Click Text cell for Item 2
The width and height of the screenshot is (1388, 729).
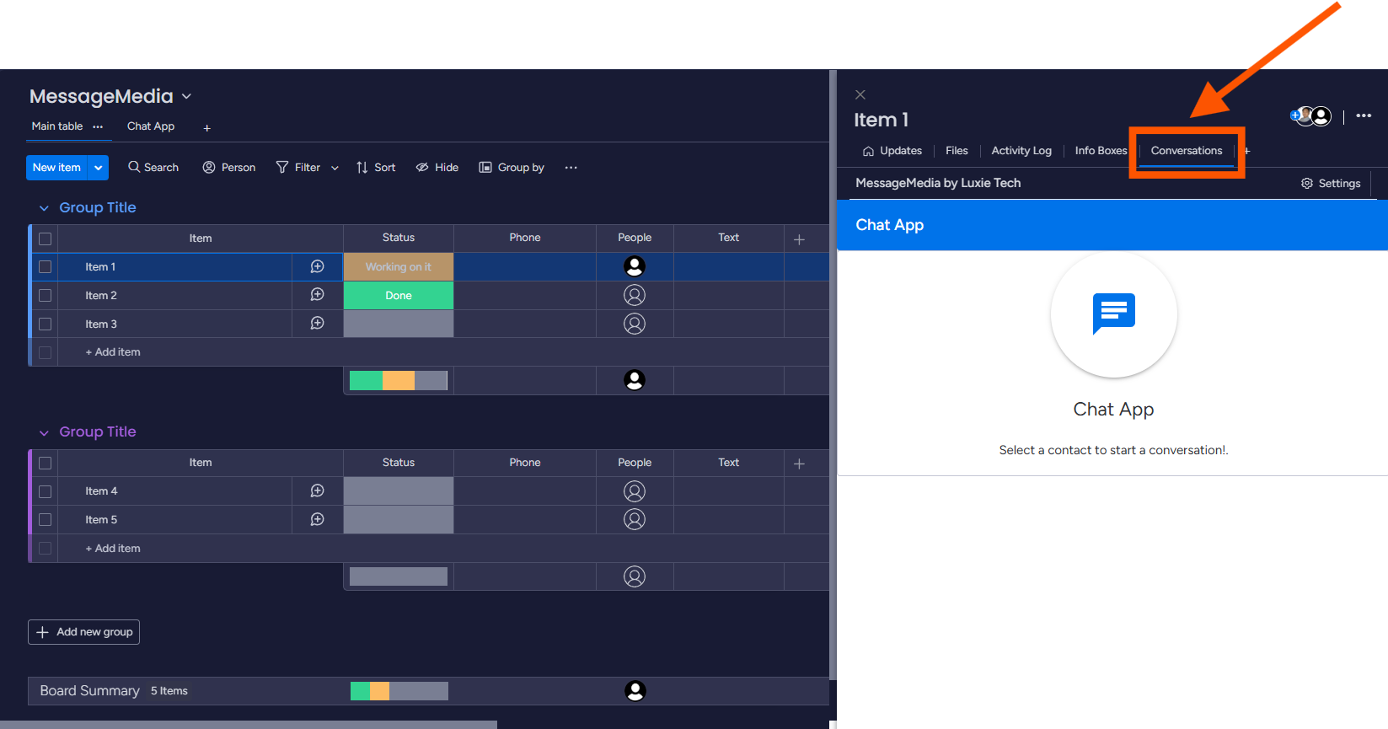[729, 295]
